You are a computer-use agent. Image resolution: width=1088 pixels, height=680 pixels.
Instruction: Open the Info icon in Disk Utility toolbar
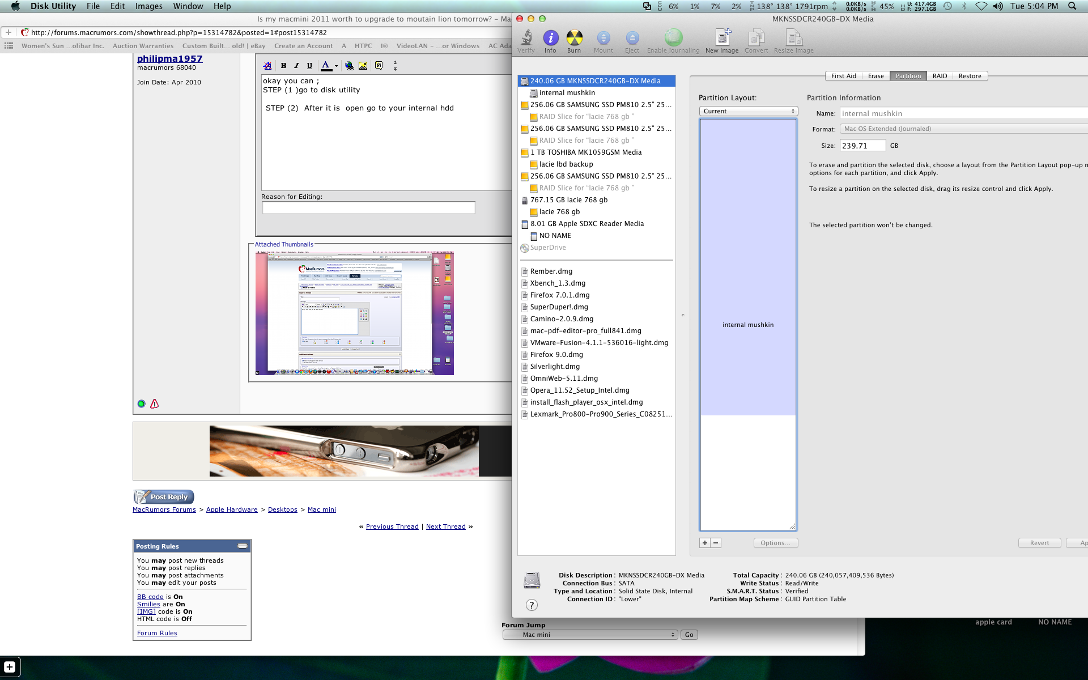coord(550,38)
